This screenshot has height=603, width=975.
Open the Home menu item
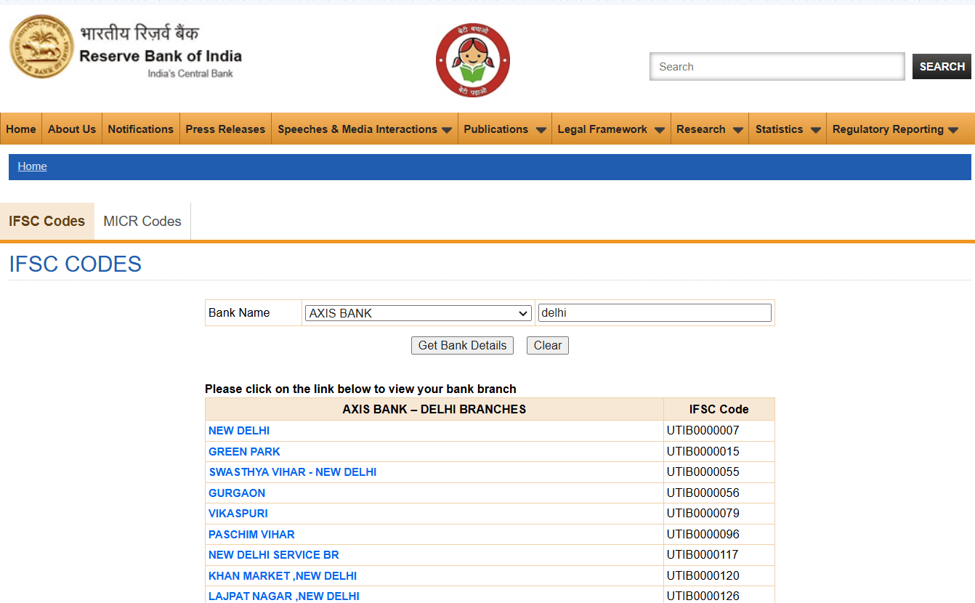tap(21, 129)
